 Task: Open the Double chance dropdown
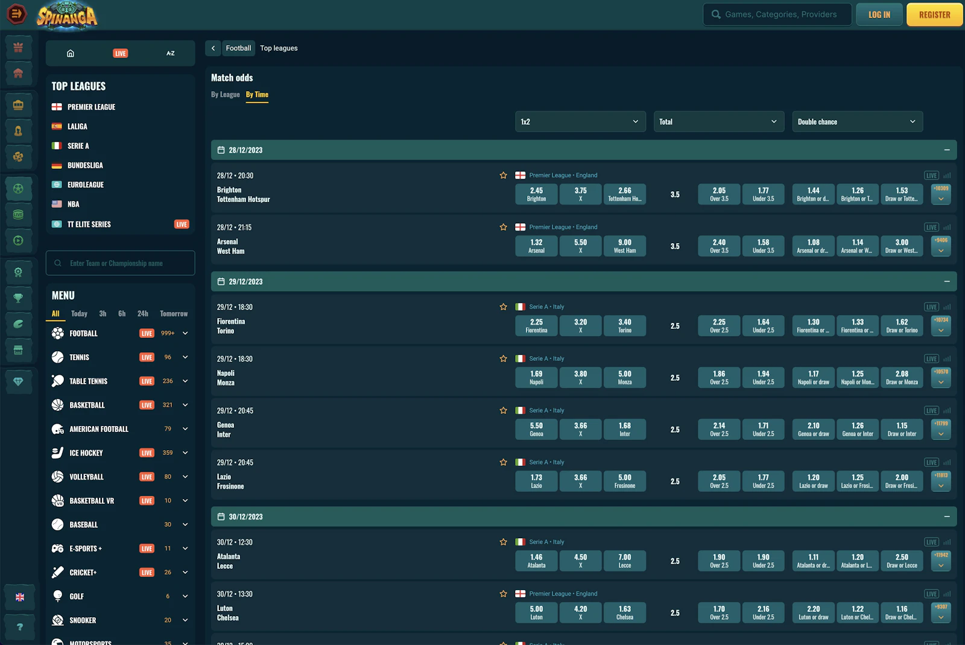pyautogui.click(x=857, y=122)
